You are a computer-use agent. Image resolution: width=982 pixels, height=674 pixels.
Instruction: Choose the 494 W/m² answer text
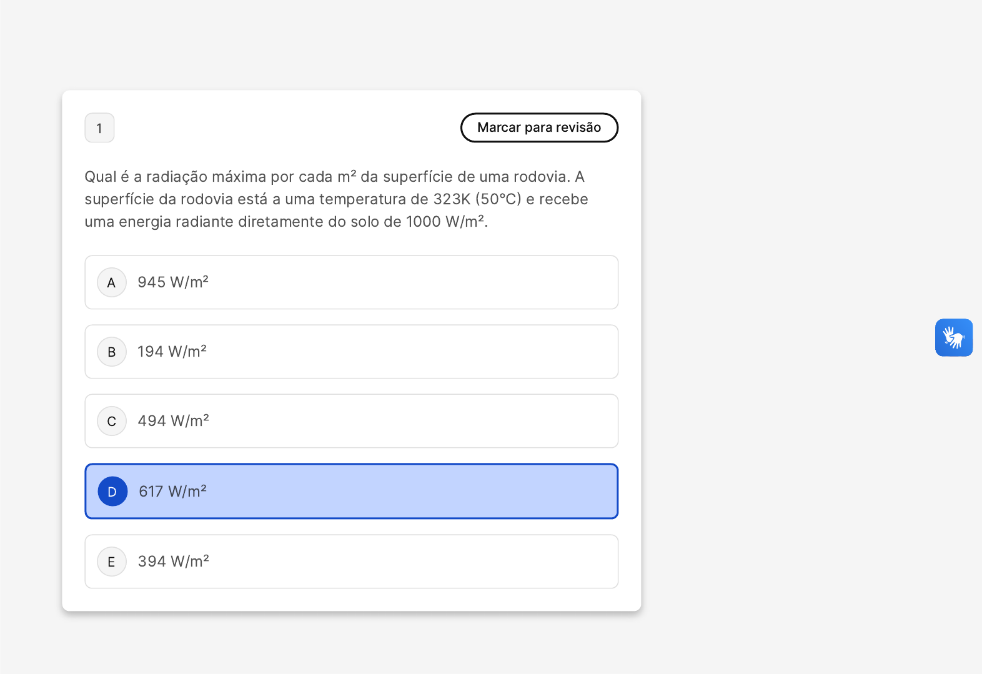coord(173,421)
